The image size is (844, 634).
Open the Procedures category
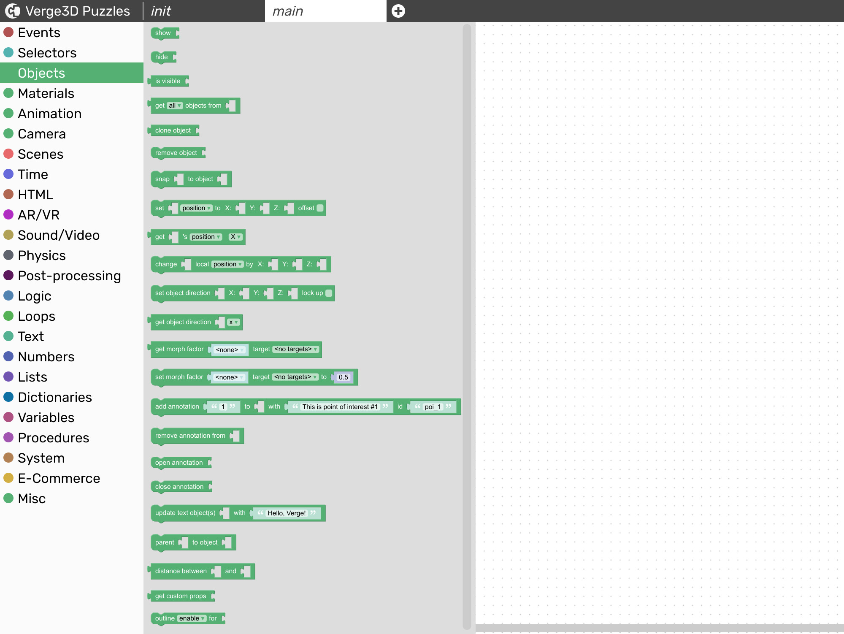click(54, 438)
